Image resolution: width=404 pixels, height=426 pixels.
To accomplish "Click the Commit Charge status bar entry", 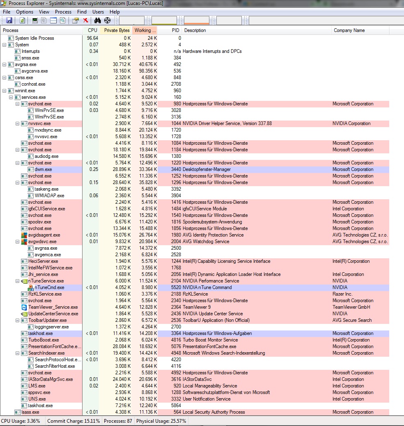I will [73, 421].
